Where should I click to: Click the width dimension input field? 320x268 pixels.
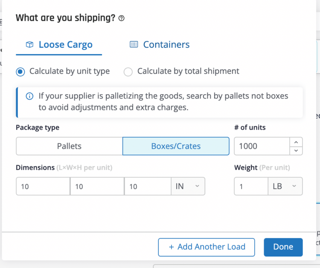[x=97, y=186]
